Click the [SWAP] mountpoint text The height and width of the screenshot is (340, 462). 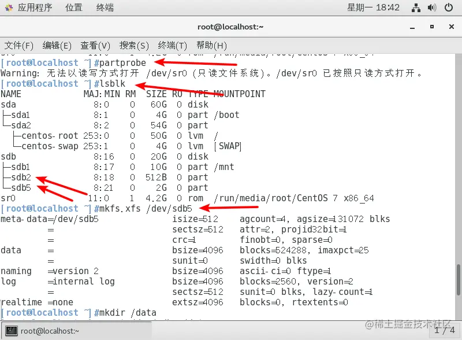click(228, 146)
